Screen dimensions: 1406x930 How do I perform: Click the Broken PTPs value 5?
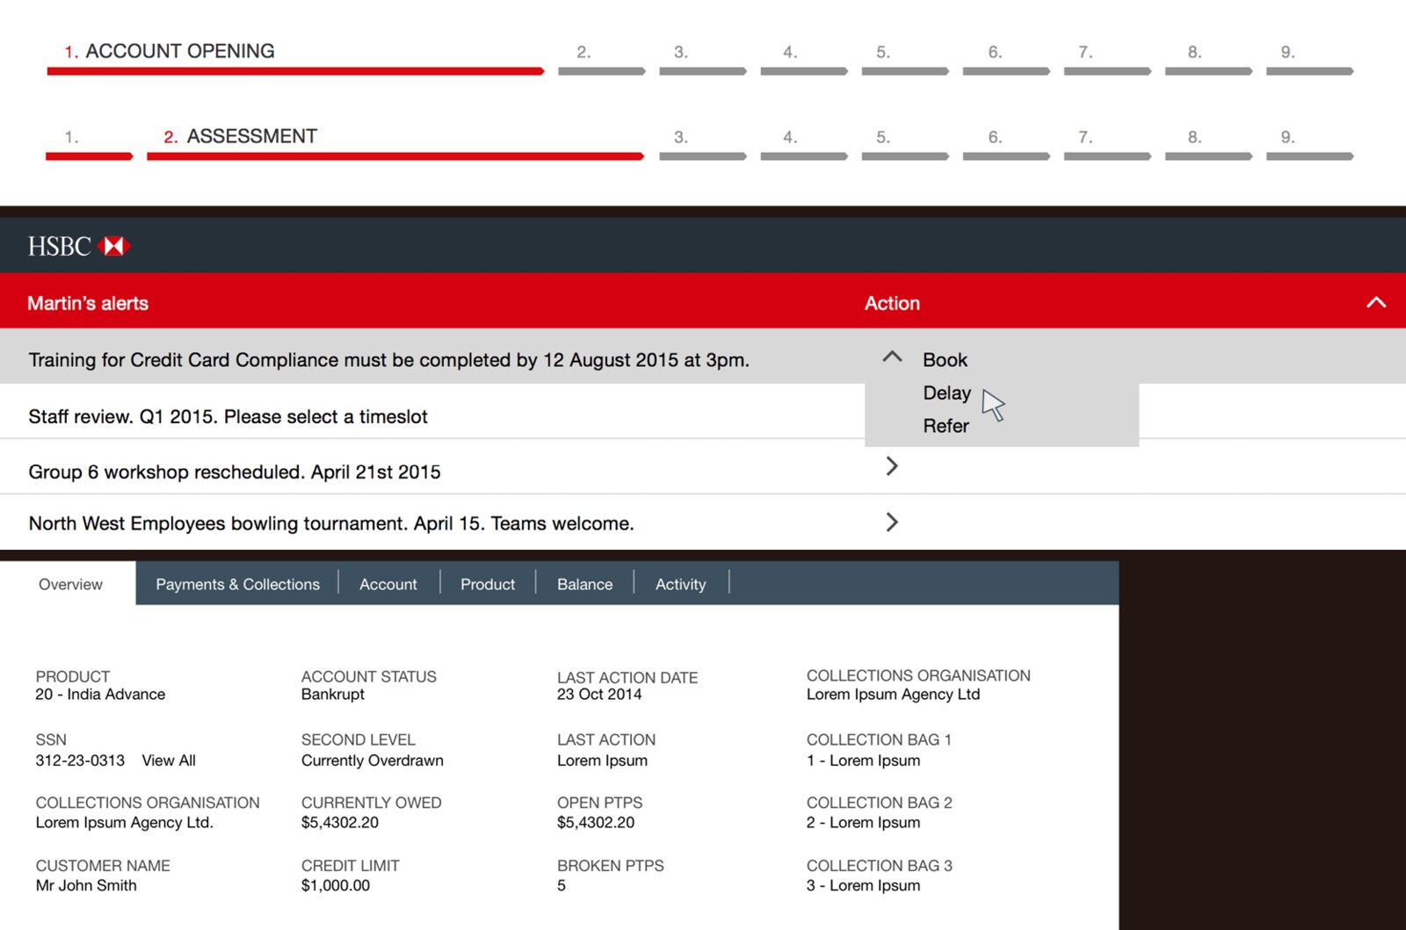(562, 885)
